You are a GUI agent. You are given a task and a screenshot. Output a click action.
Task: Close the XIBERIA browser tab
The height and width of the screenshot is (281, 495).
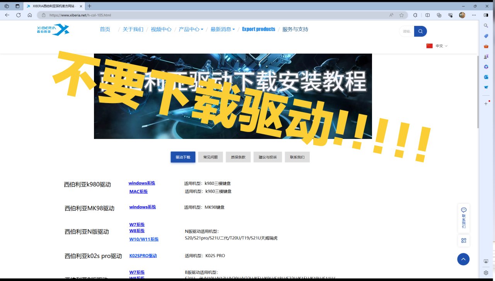tap(81, 6)
